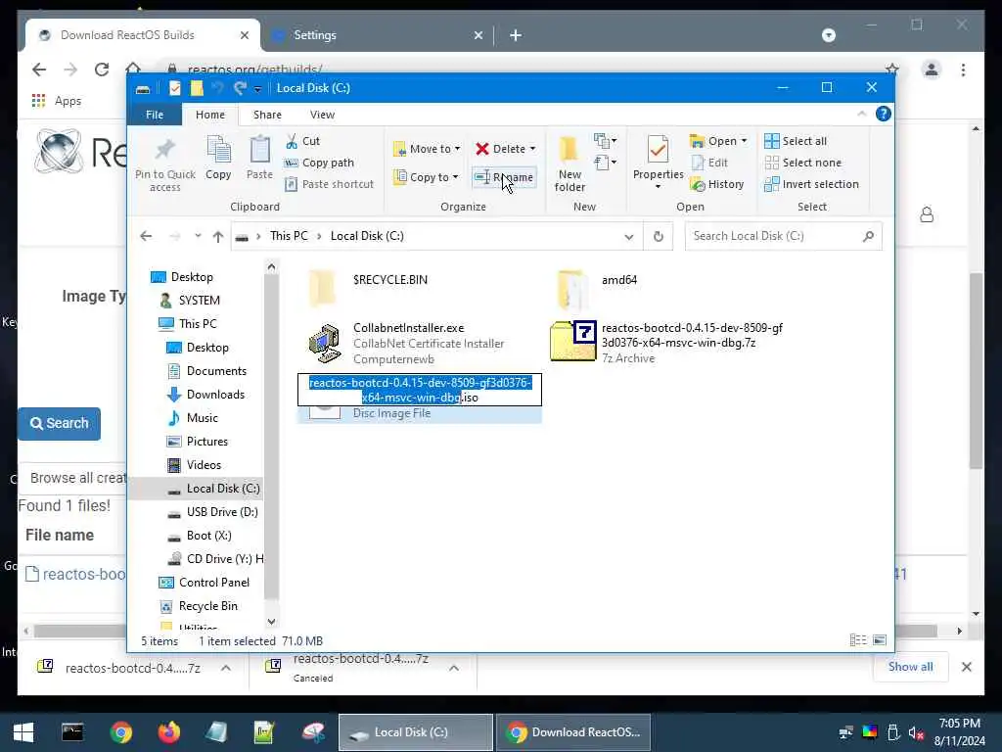Image resolution: width=1002 pixels, height=752 pixels.
Task: Click Invert selection in ribbon
Action: pos(811,184)
